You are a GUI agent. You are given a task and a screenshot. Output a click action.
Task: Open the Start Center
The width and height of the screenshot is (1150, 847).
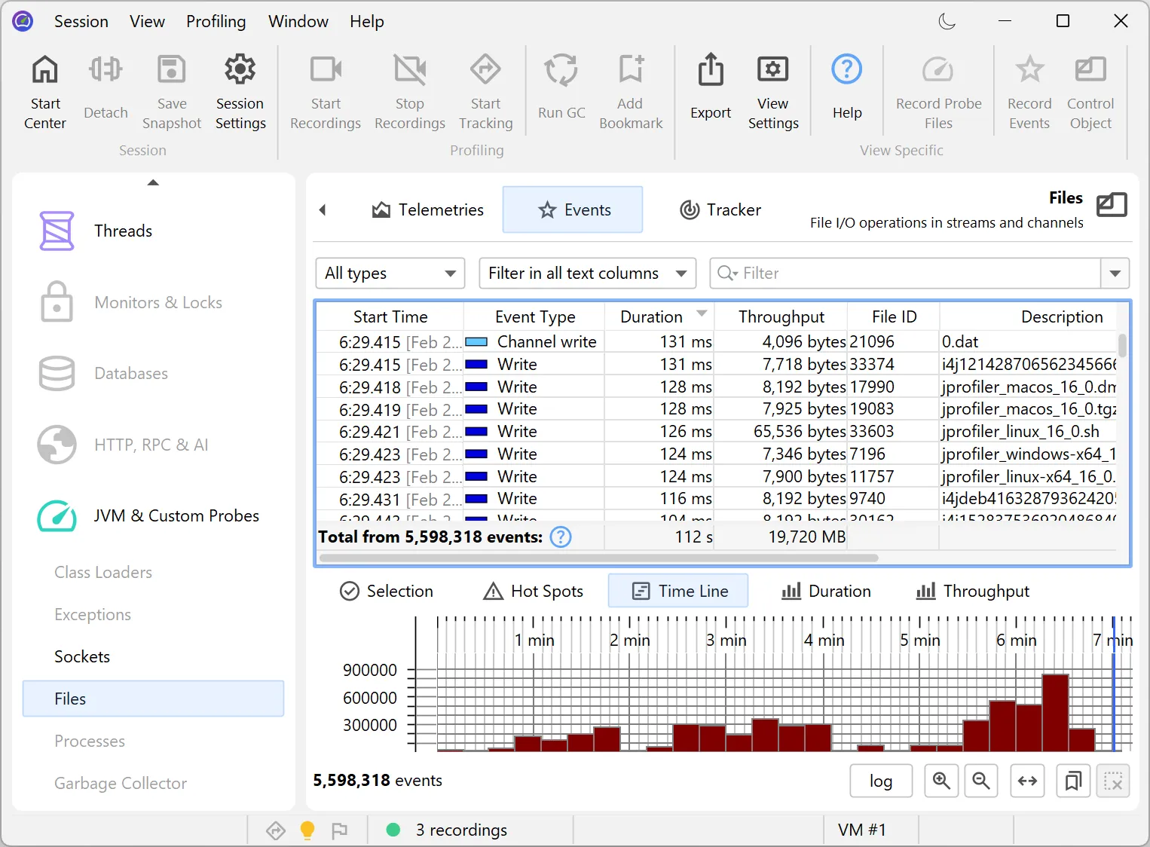(44, 90)
